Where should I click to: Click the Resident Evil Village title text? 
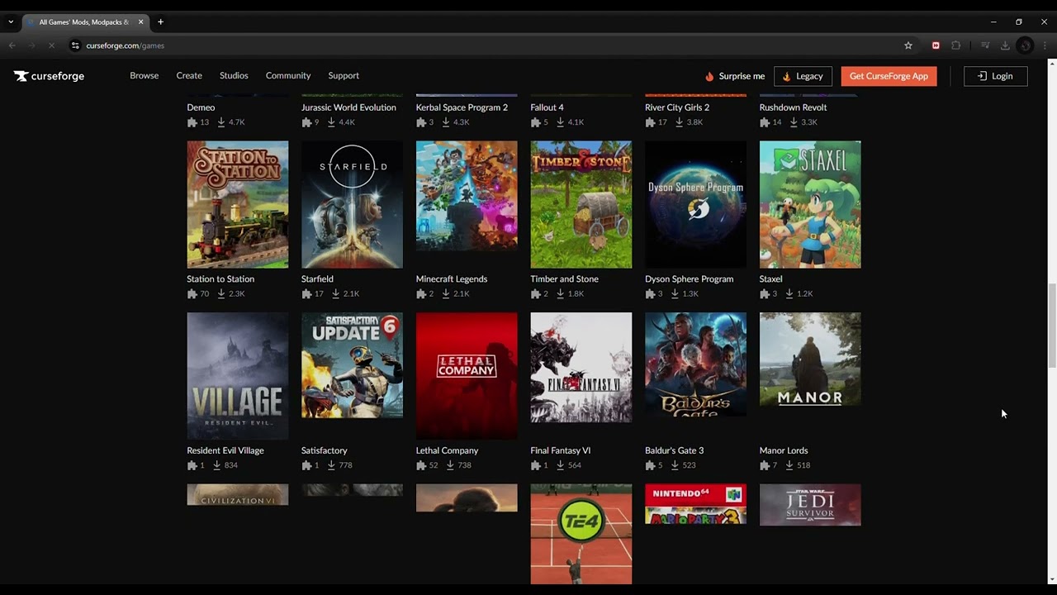225,451
